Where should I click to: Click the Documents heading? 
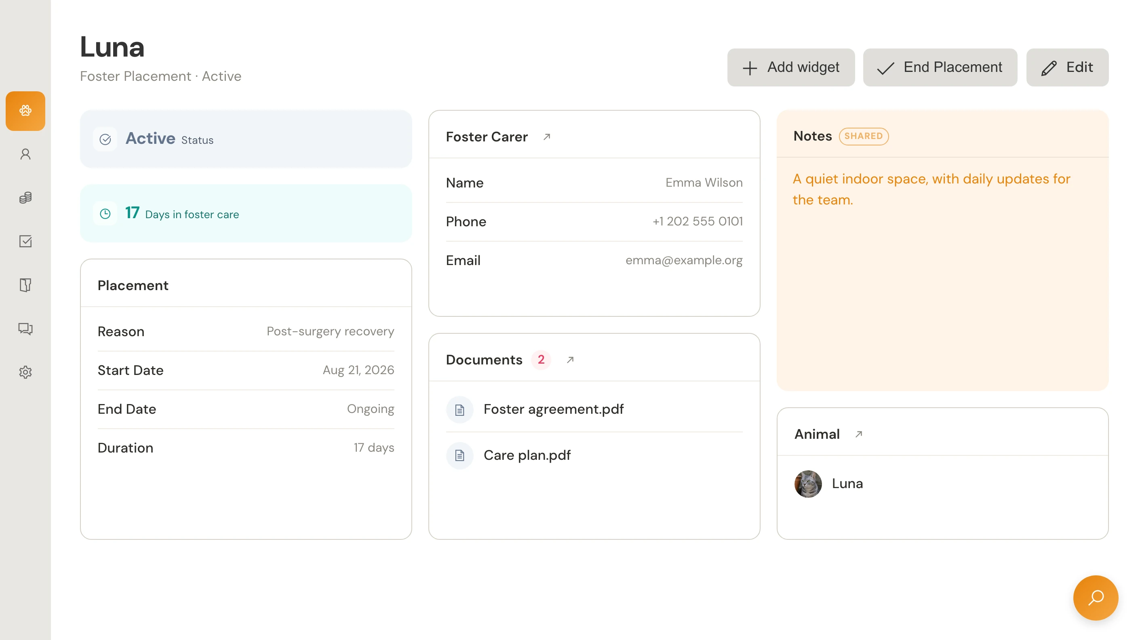(x=484, y=360)
